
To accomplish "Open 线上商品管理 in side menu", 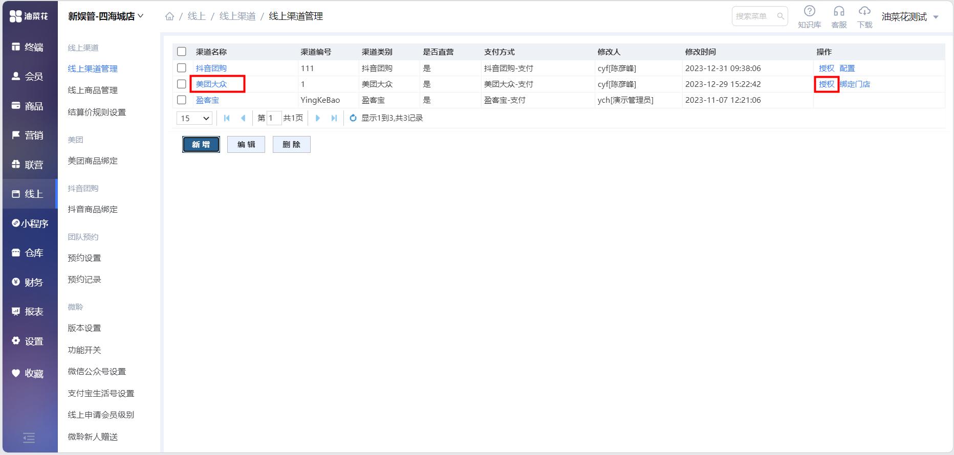I will coord(93,90).
